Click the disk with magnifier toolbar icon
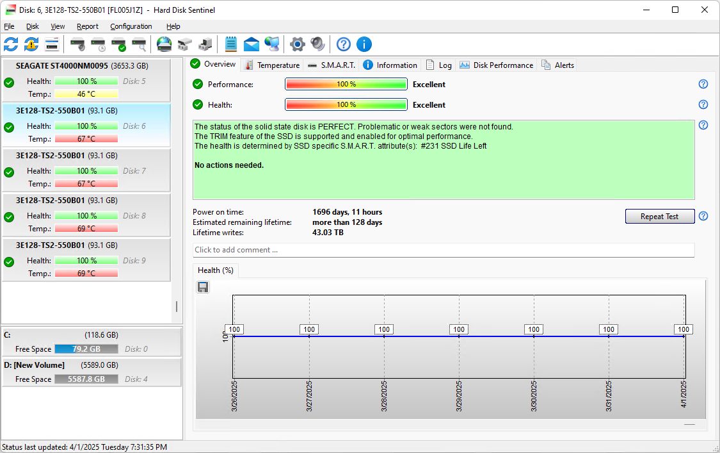Viewport: 720px width, 453px height. pos(140,45)
